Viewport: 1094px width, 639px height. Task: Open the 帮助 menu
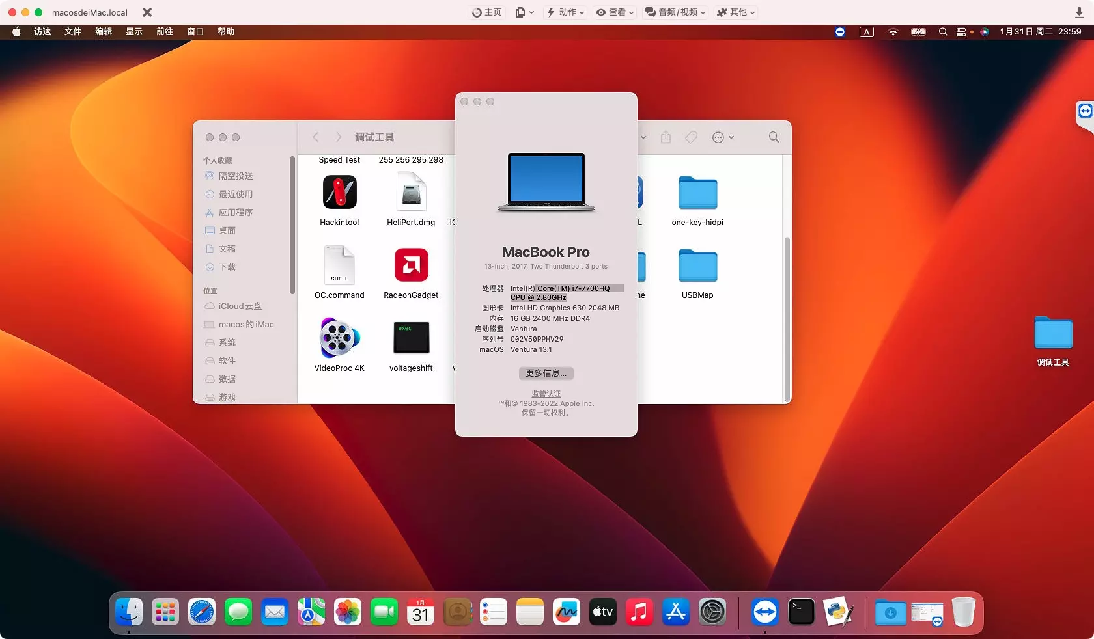pyautogui.click(x=226, y=31)
